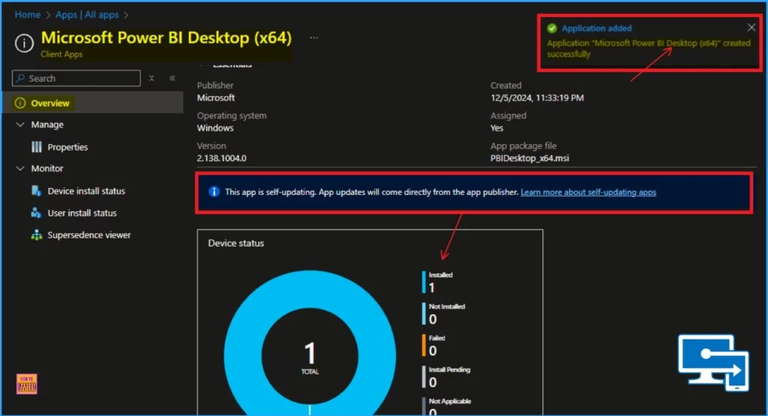Open Device install status page
Screen dimensions: 768x416
(x=86, y=191)
